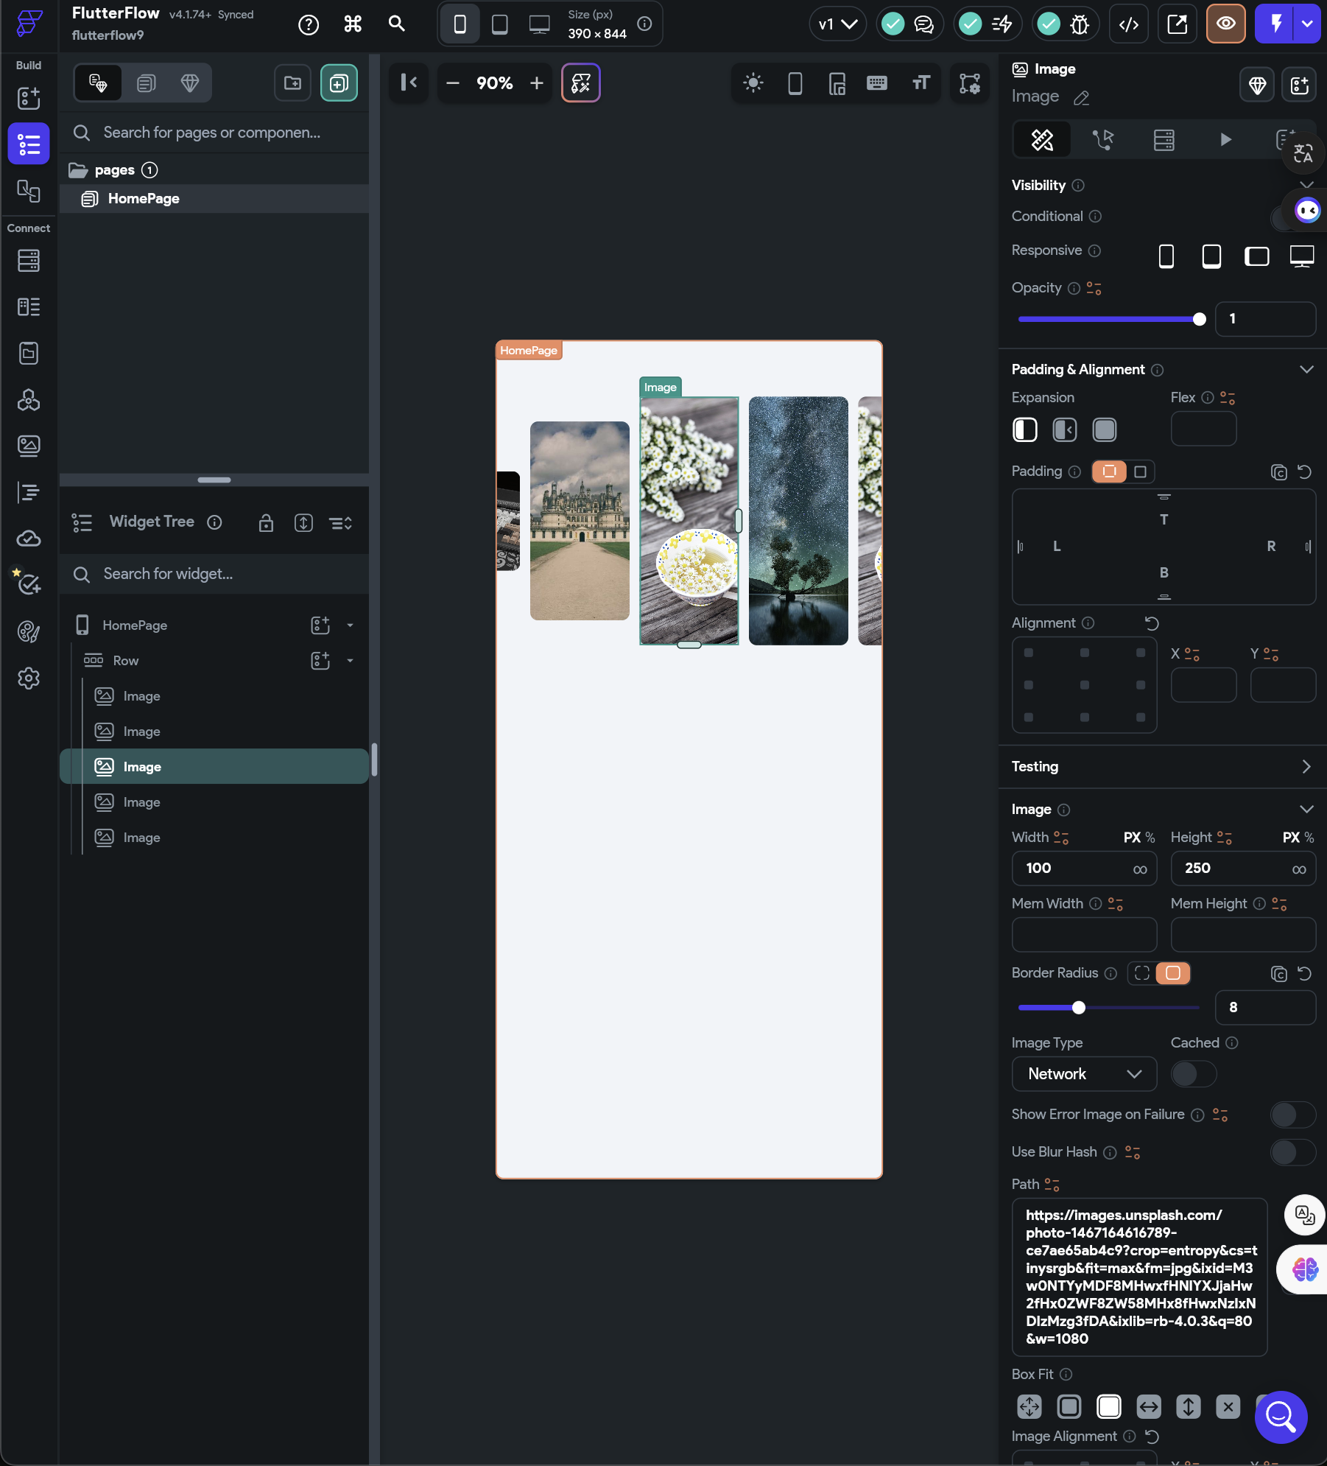Open the Storyboard icon in the left sidebar
This screenshot has width=1327, height=1466.
(x=28, y=192)
